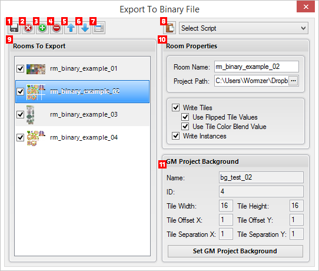319x271 pixels.
Task: Click Set GM Project Background button
Action: (x=235, y=251)
